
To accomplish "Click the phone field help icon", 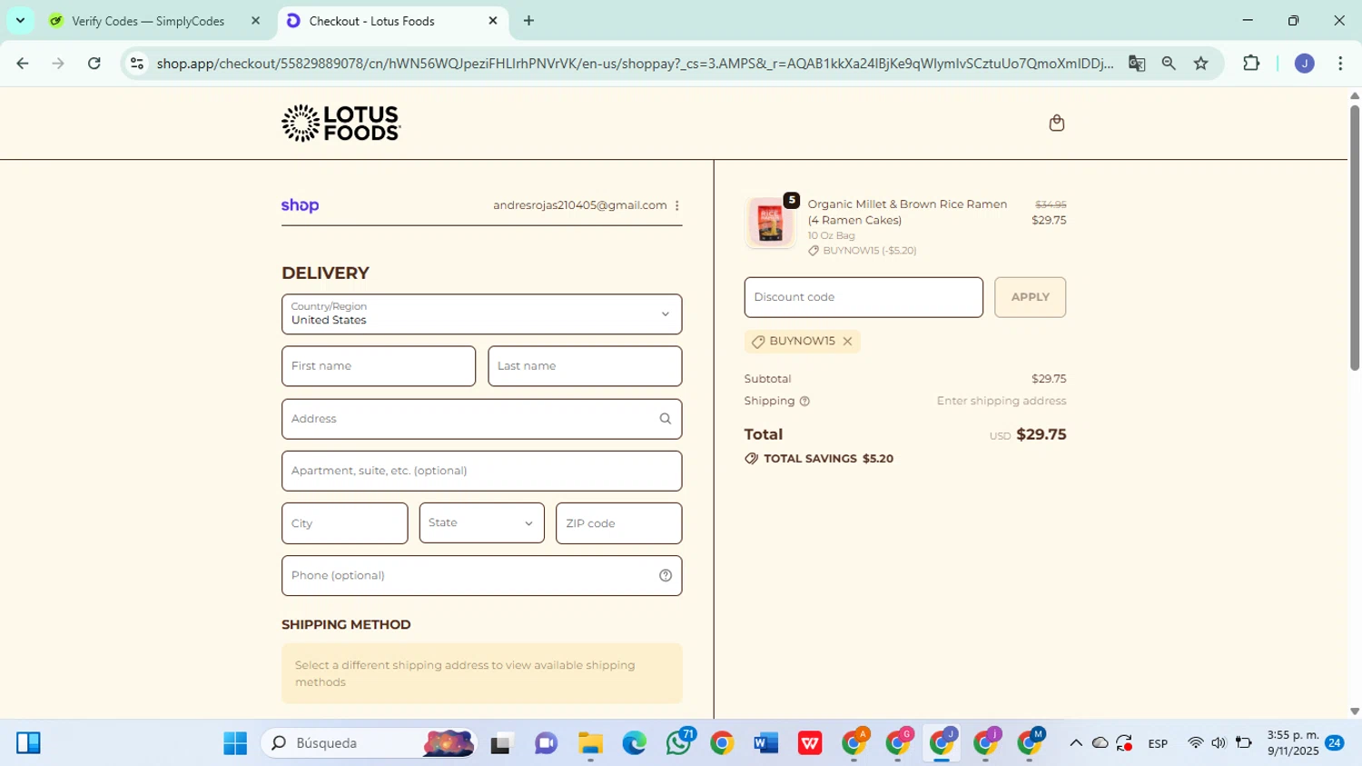I will (665, 575).
